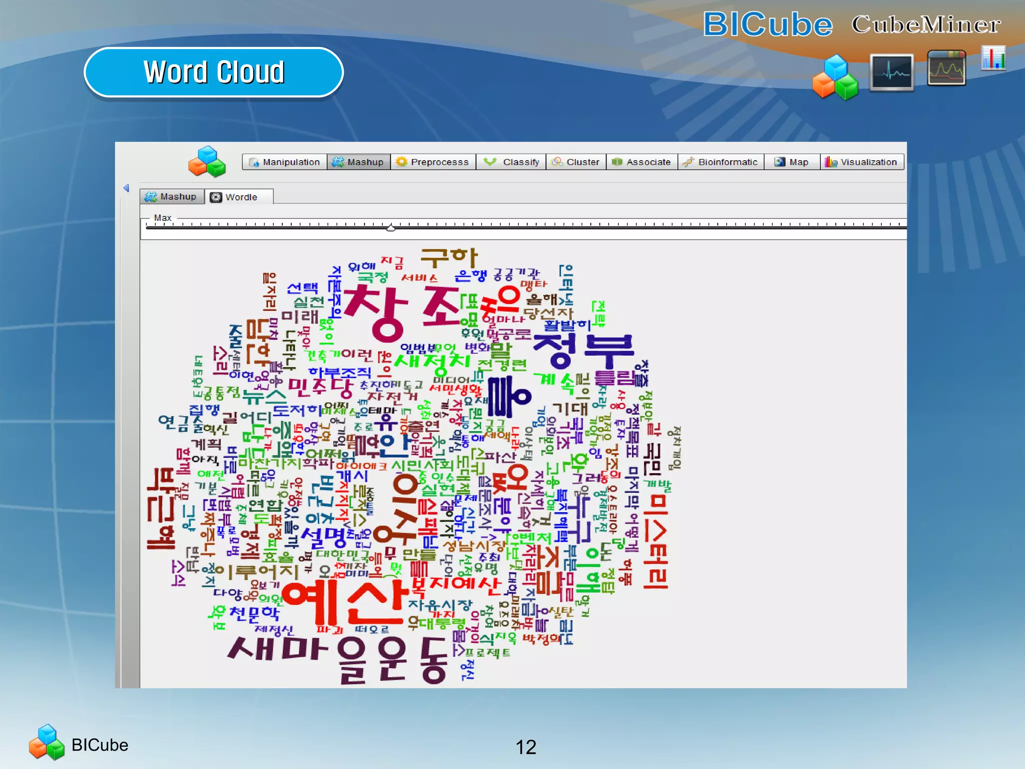Select the Mashup toolbar tab
The height and width of the screenshot is (769, 1025).
click(x=358, y=162)
